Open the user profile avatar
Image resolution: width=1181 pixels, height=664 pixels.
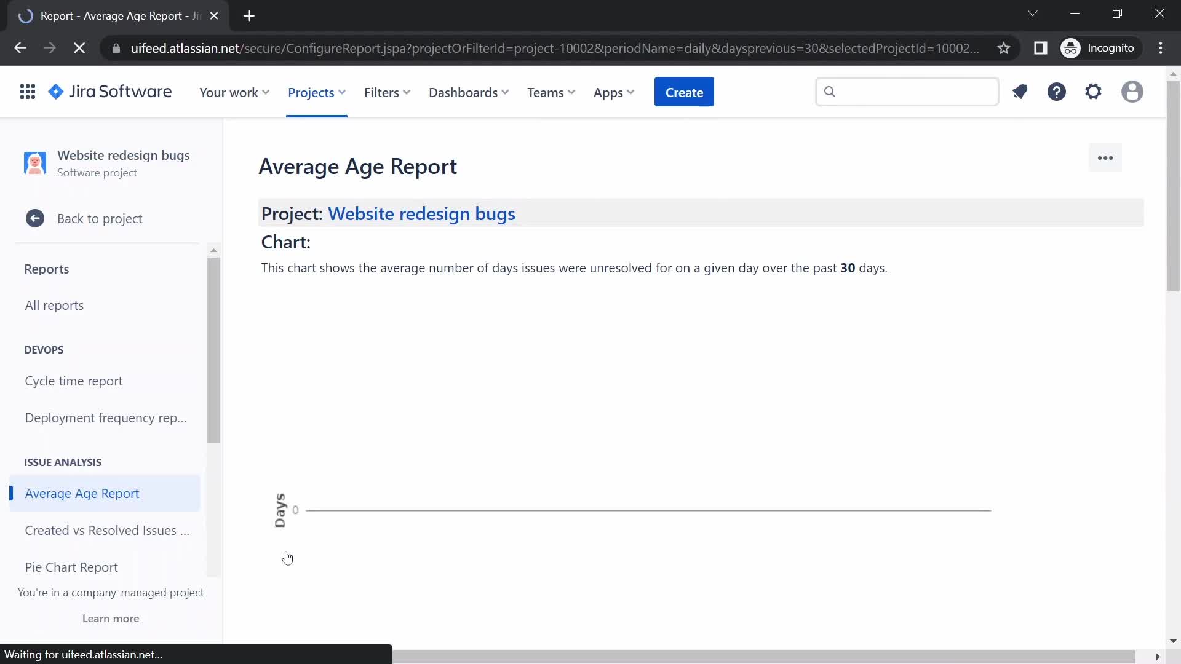(1132, 92)
